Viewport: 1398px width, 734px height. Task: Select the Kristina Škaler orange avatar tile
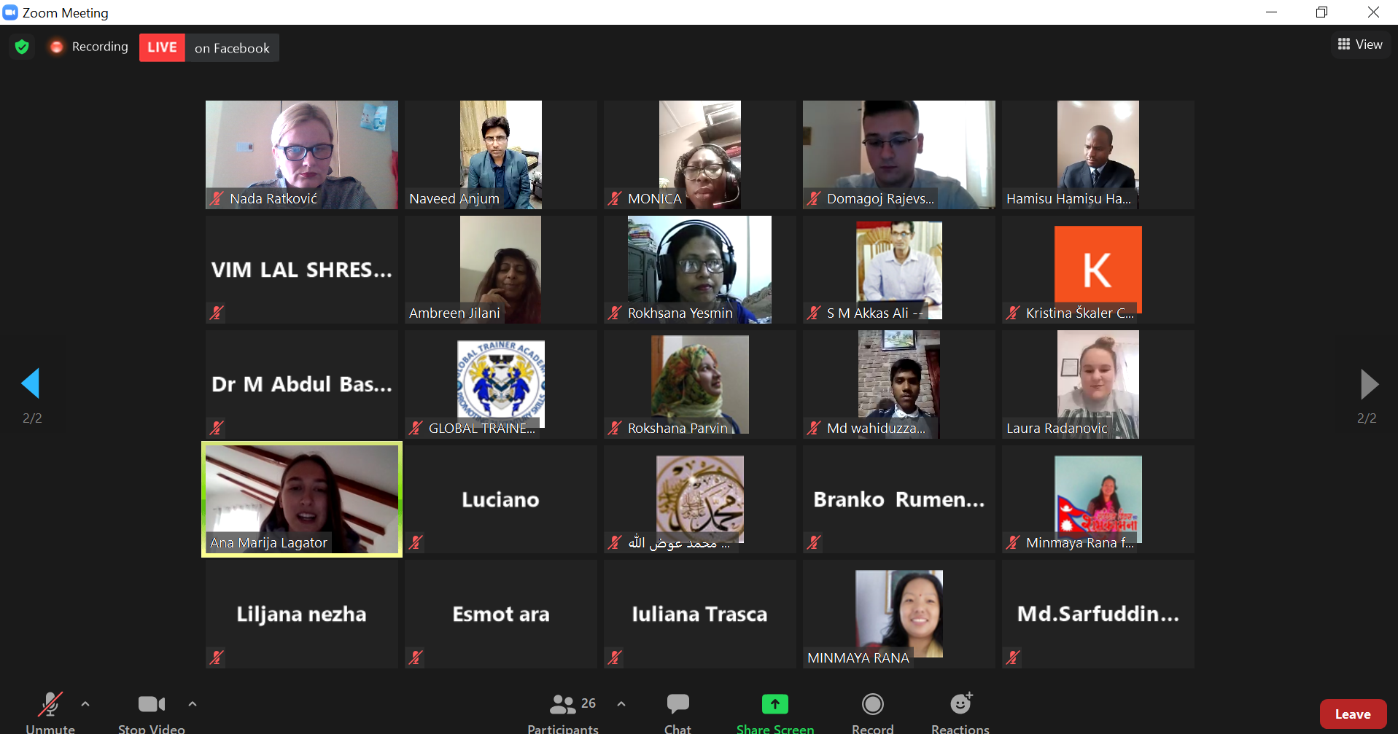coord(1098,270)
